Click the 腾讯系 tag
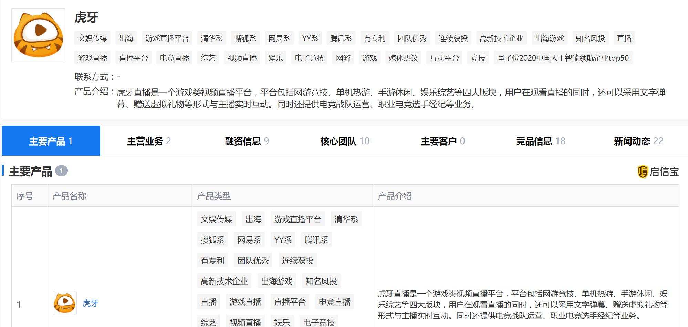Screen dimensions: 688x327 point(341,38)
